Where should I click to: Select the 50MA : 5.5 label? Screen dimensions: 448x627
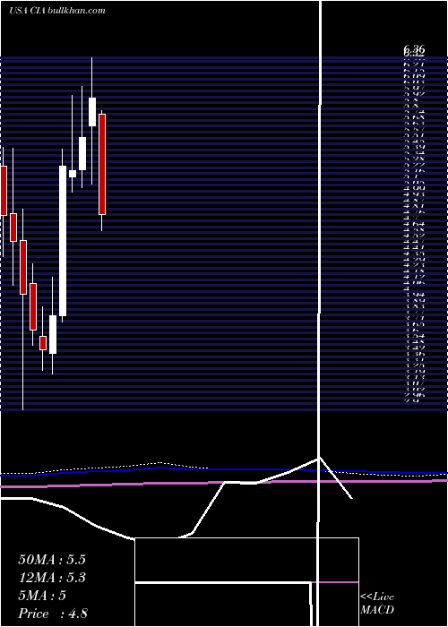(52, 560)
